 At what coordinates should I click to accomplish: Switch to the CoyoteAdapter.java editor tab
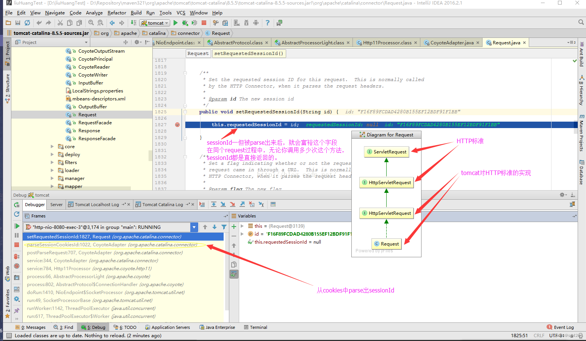pos(451,42)
